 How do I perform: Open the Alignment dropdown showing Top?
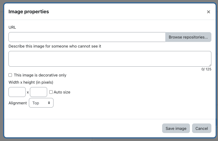[x=41, y=103]
